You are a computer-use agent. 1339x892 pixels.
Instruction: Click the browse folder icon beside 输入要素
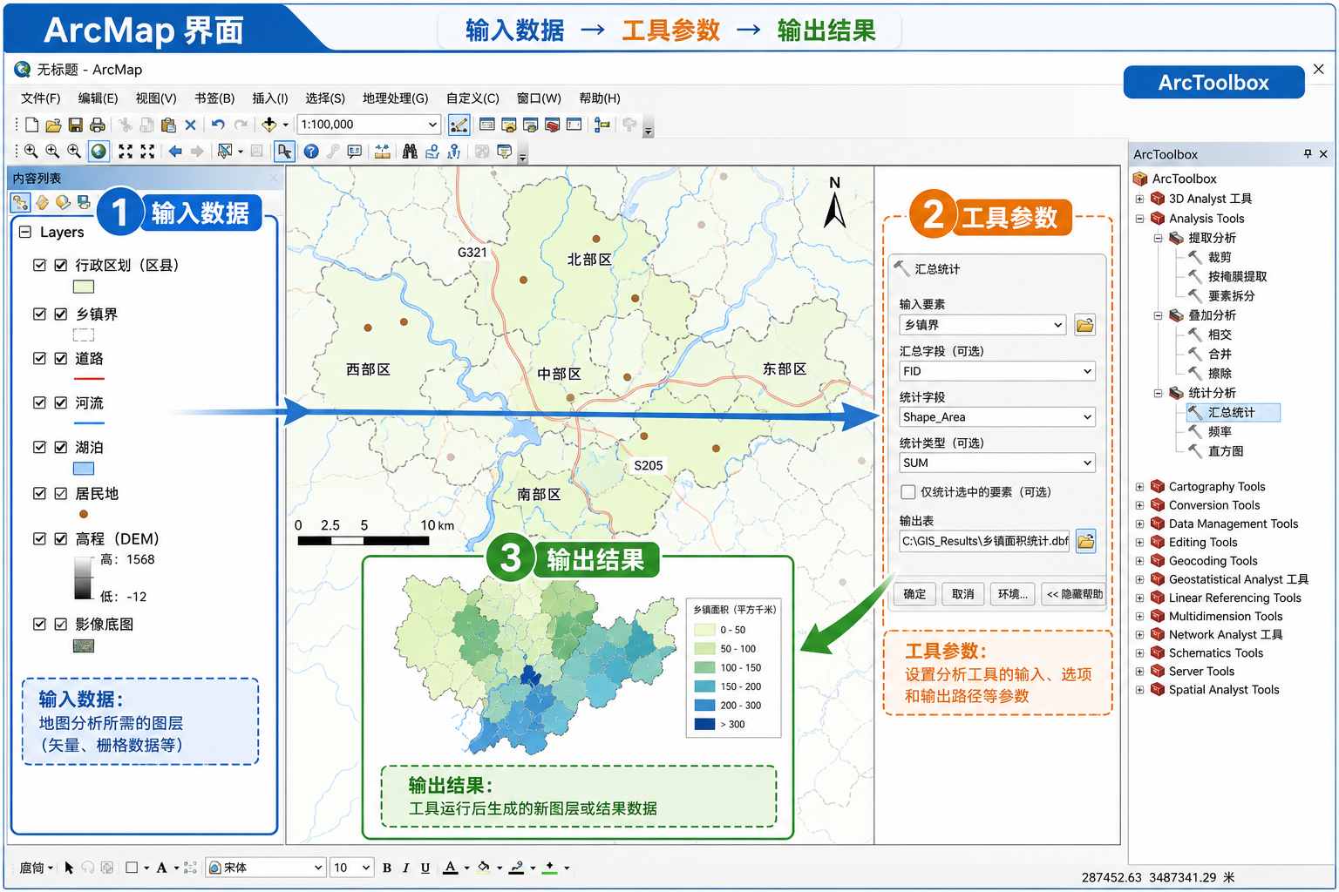tap(1085, 325)
